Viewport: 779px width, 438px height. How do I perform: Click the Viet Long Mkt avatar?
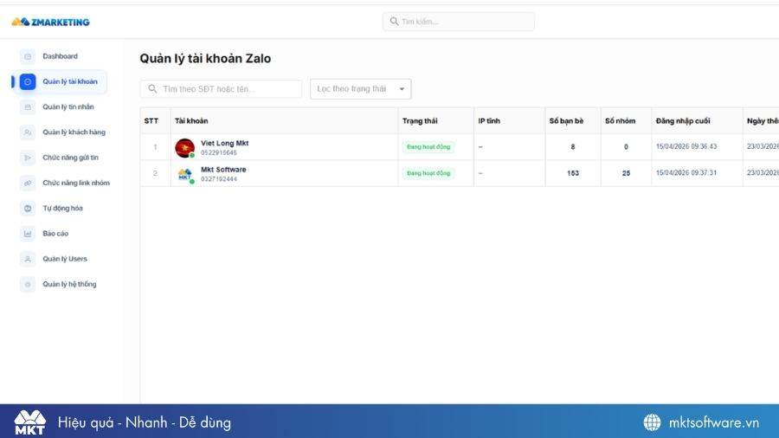click(x=185, y=148)
